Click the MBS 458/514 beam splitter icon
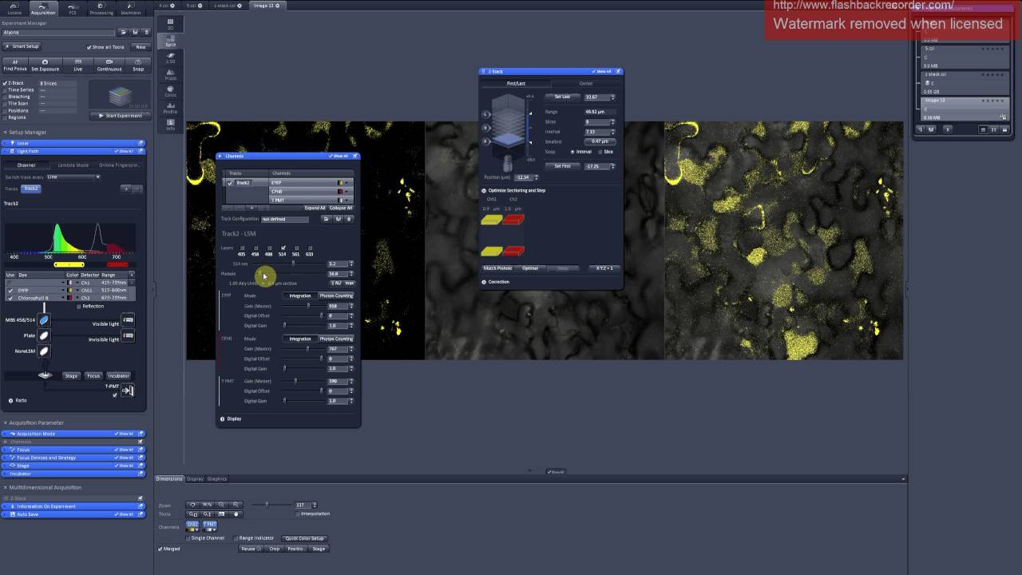This screenshot has width=1022, height=575. [44, 320]
